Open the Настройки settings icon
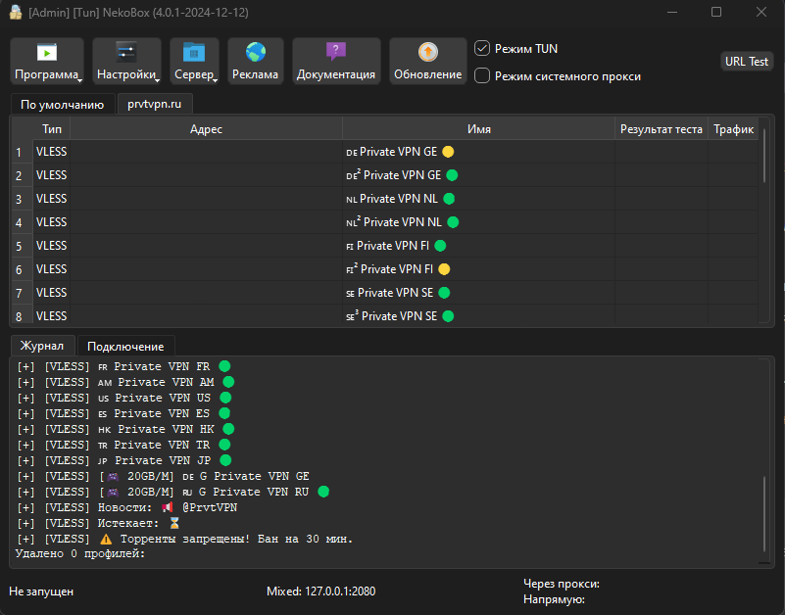This screenshot has width=785, height=615. 126,53
